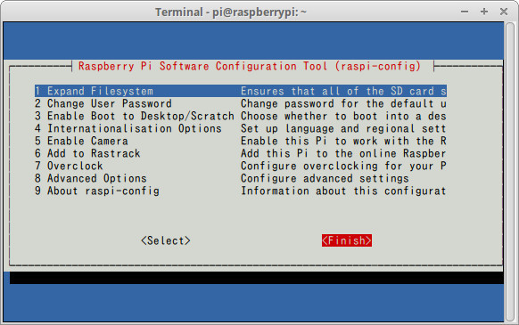Click description 'Set up language and regional sett'
The width and height of the screenshot is (519, 325).
(343, 128)
